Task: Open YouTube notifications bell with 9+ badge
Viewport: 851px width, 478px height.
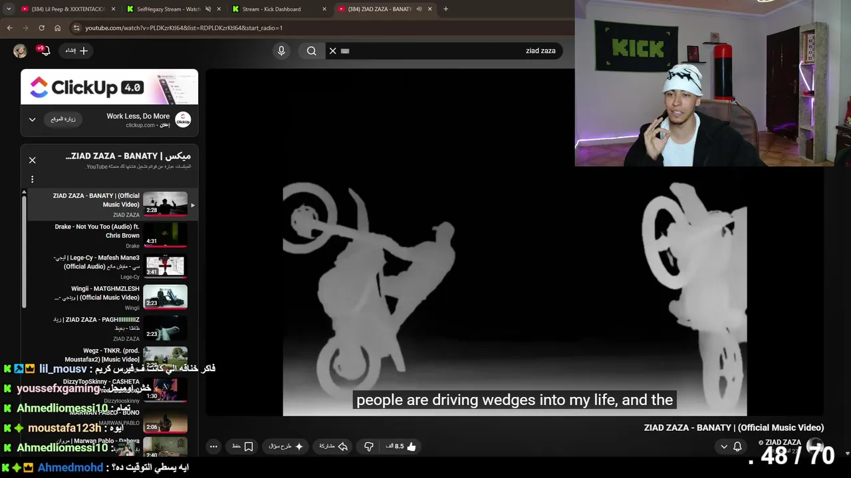Action: click(44, 50)
